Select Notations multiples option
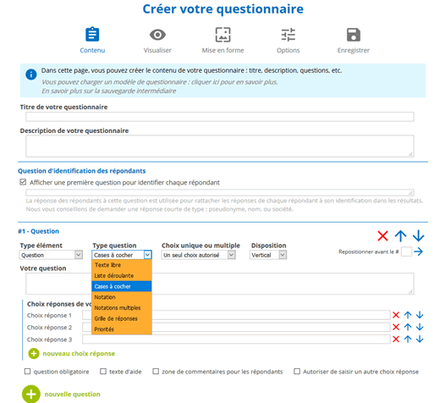The height and width of the screenshot is (403, 445). click(x=122, y=308)
